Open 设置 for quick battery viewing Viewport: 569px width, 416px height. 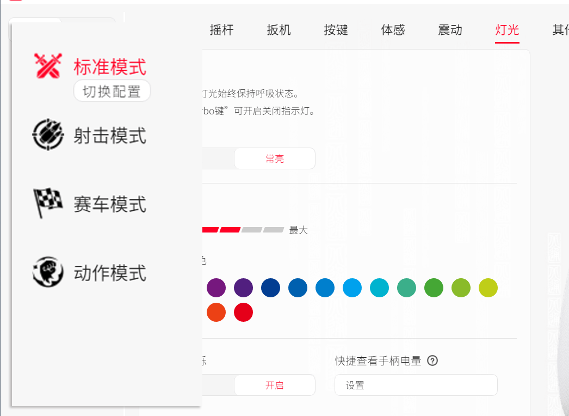pyautogui.click(x=416, y=385)
